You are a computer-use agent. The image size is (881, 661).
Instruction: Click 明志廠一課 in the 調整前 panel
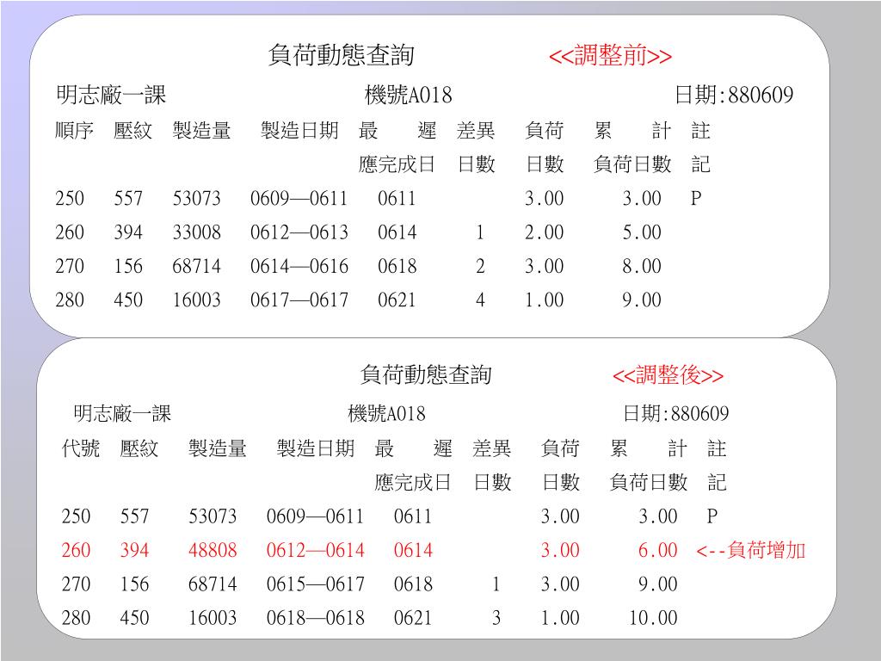pyautogui.click(x=111, y=95)
